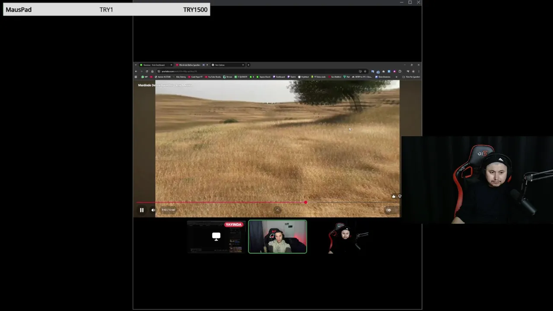Open the browser three-dot menu

pos(419,71)
